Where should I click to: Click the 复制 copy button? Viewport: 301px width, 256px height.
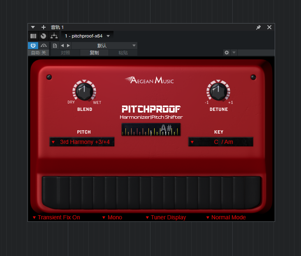pyautogui.click(x=94, y=53)
